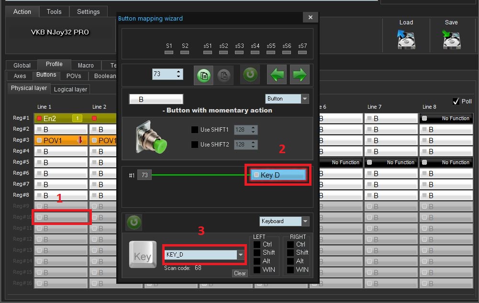Expand the Keyboard device dropdown
Viewport: 479px width, 303px height.
[305, 221]
